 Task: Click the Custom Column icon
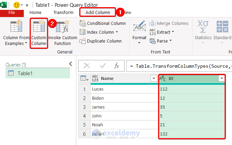pos(38,27)
